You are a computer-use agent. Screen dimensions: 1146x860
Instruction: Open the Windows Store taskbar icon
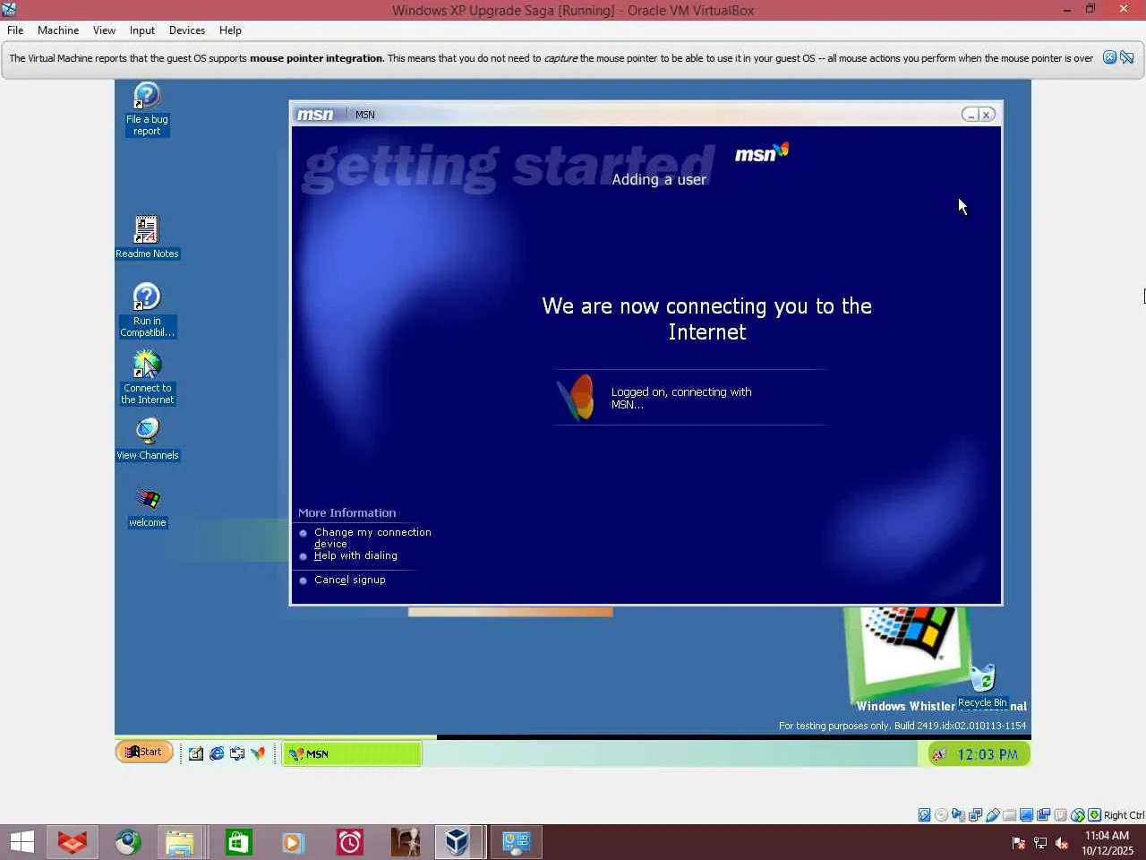click(238, 842)
